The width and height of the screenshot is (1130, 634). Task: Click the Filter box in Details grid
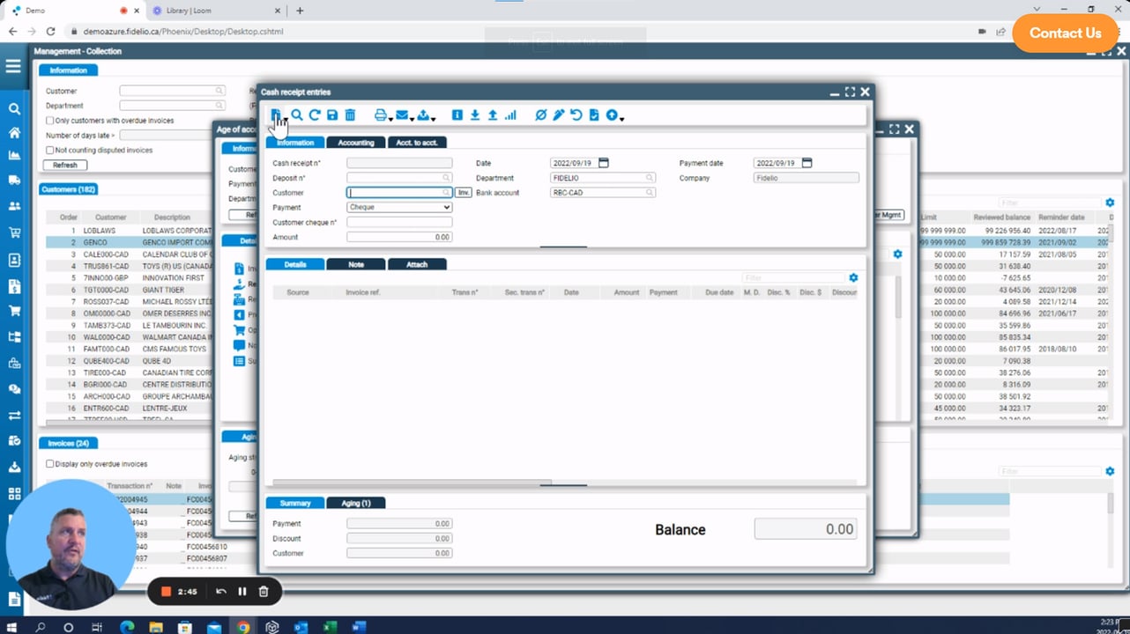click(x=792, y=278)
